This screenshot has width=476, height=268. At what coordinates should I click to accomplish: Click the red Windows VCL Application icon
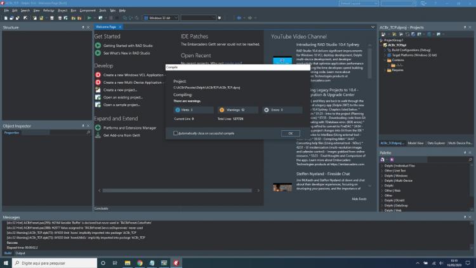click(x=98, y=75)
